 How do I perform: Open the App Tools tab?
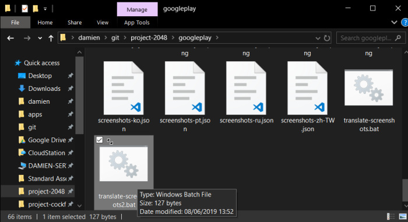pos(137,22)
